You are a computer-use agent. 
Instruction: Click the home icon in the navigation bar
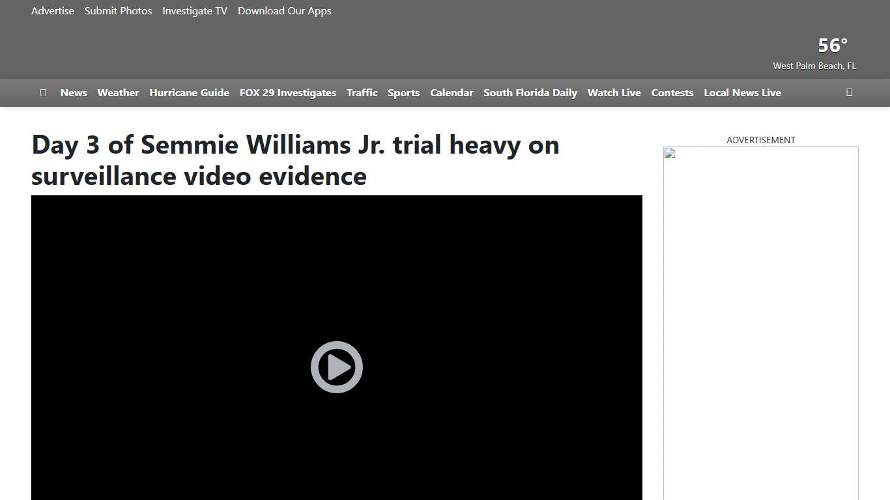point(43,92)
